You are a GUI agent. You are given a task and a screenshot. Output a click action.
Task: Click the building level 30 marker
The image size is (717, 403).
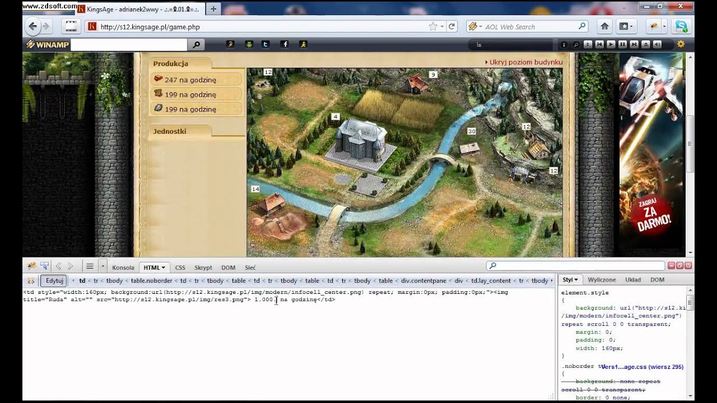click(472, 131)
